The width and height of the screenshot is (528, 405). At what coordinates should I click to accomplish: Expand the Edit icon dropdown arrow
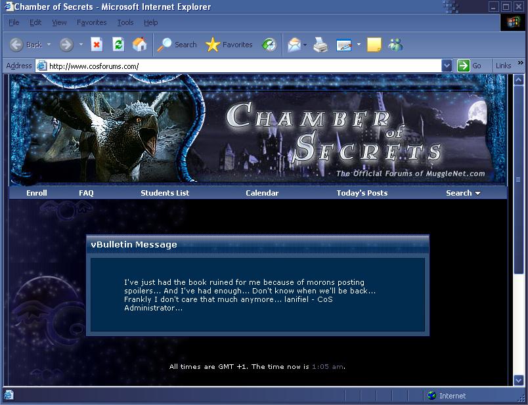click(359, 45)
